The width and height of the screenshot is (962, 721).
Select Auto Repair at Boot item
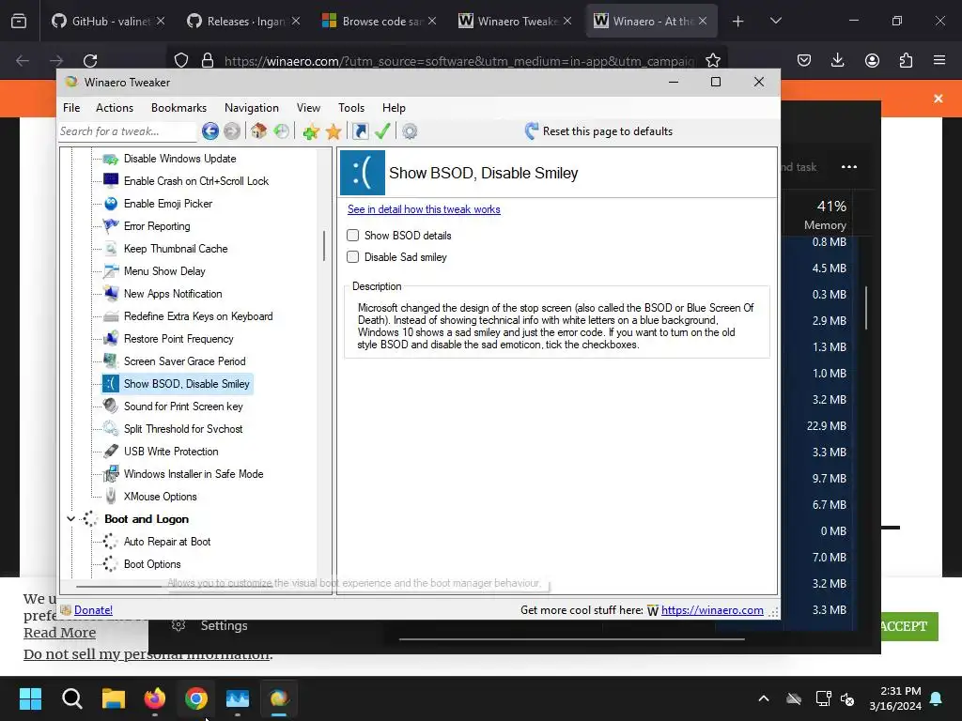coord(167,542)
